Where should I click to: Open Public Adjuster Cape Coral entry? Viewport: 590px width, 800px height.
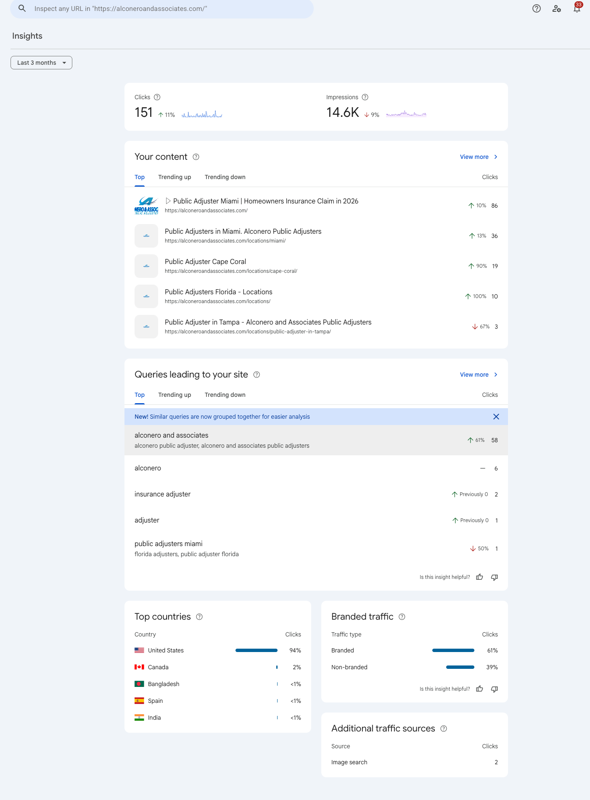[316, 266]
